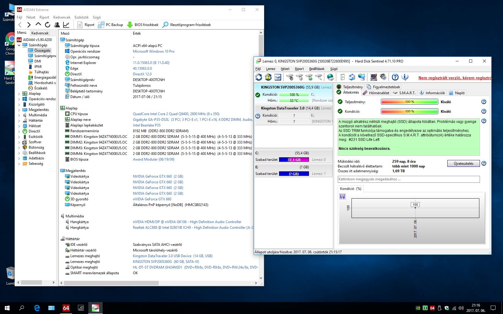The height and width of the screenshot is (314, 503).
Task: Open help next to the Kondíció bar
Action: point(484,111)
